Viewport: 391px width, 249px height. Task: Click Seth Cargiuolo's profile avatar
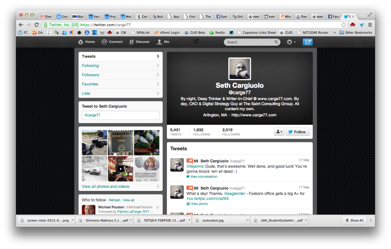click(x=240, y=69)
